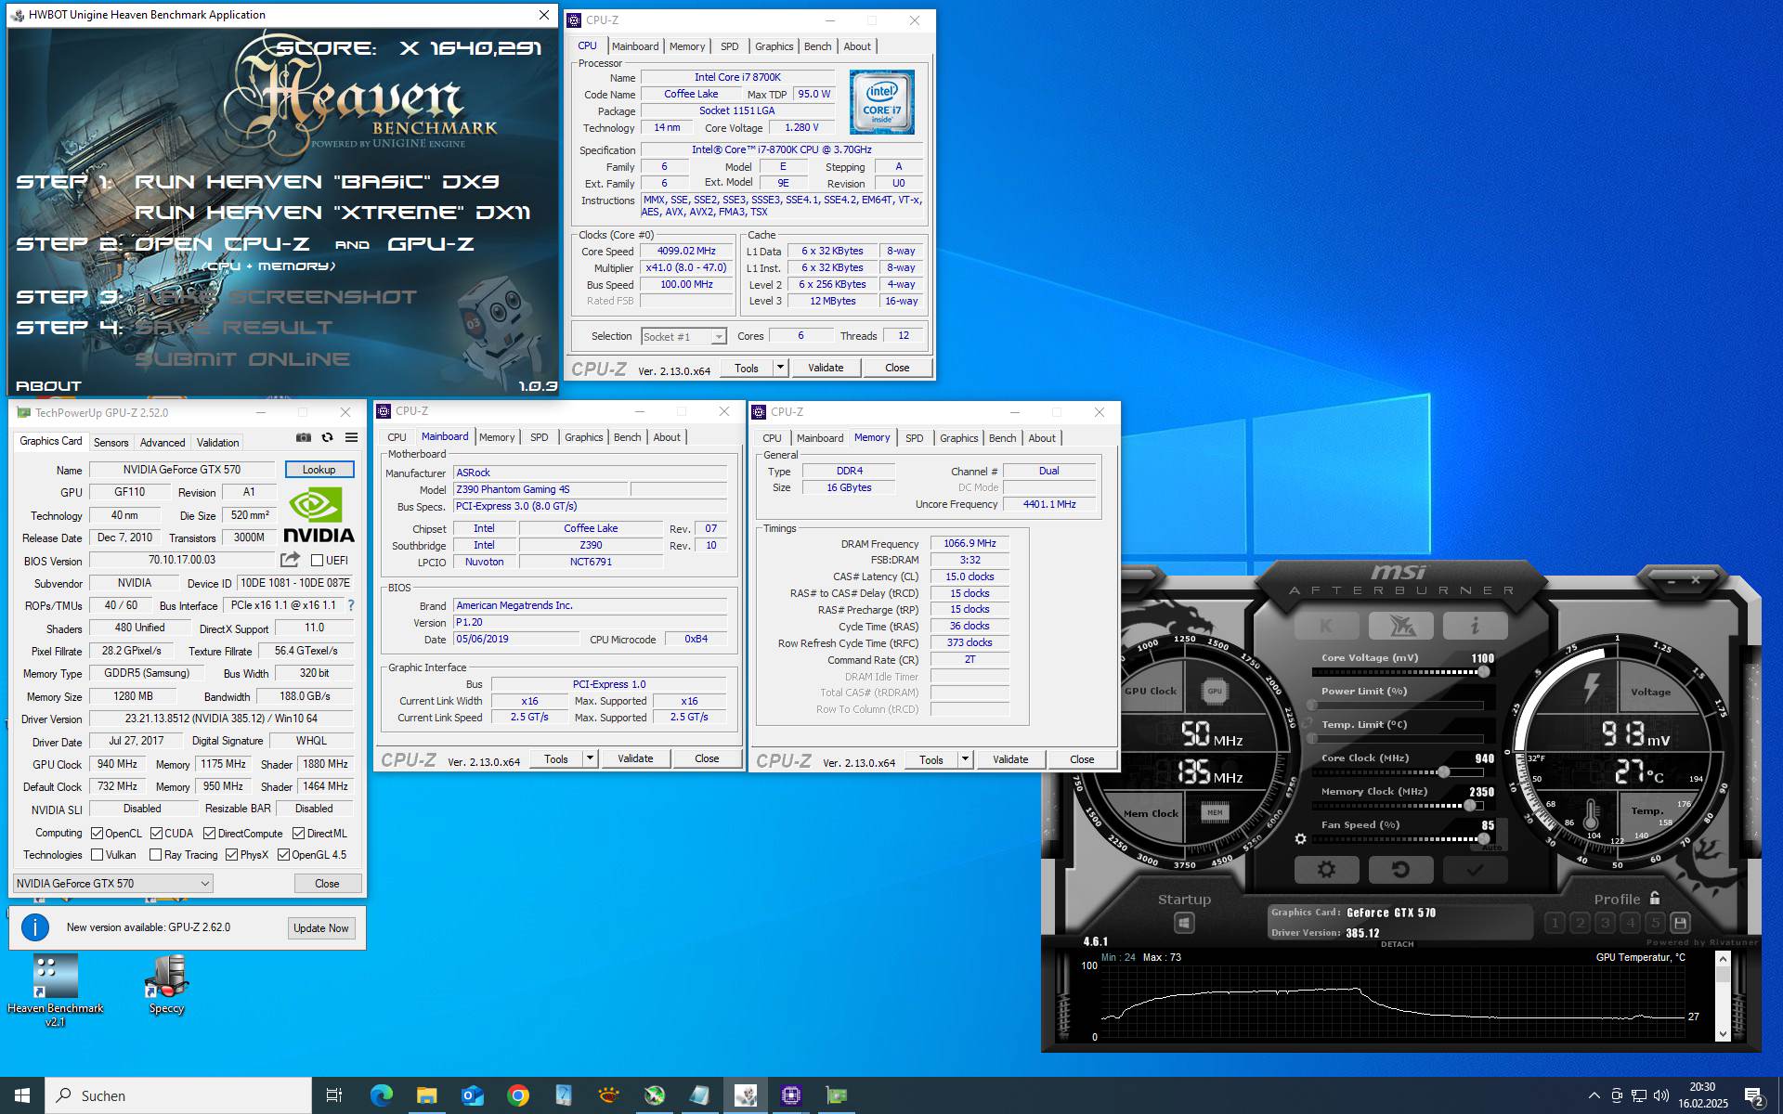
Task: Refresh GPU-Z with the refresh icon
Action: [327, 437]
